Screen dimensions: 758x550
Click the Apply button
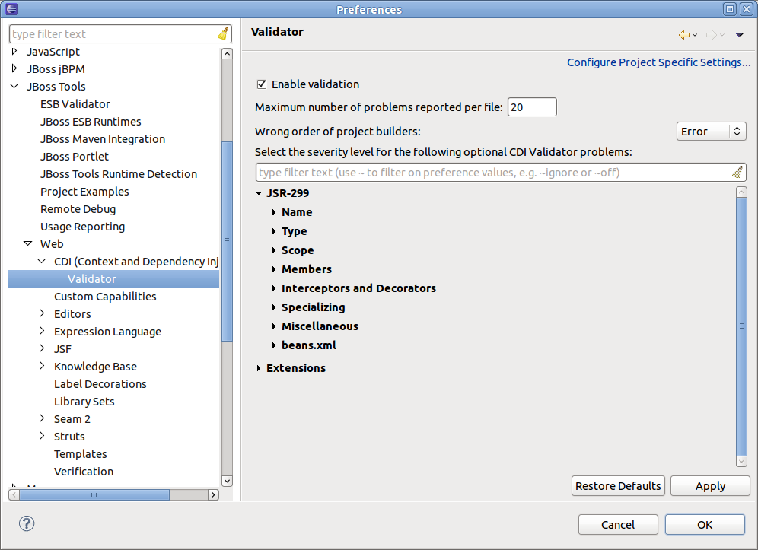pos(710,486)
